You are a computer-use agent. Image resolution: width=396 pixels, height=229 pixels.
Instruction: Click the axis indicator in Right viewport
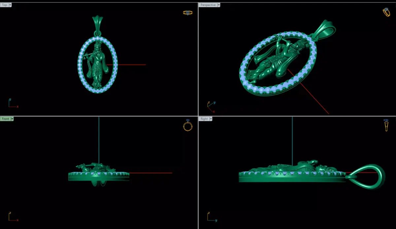pos(212,217)
